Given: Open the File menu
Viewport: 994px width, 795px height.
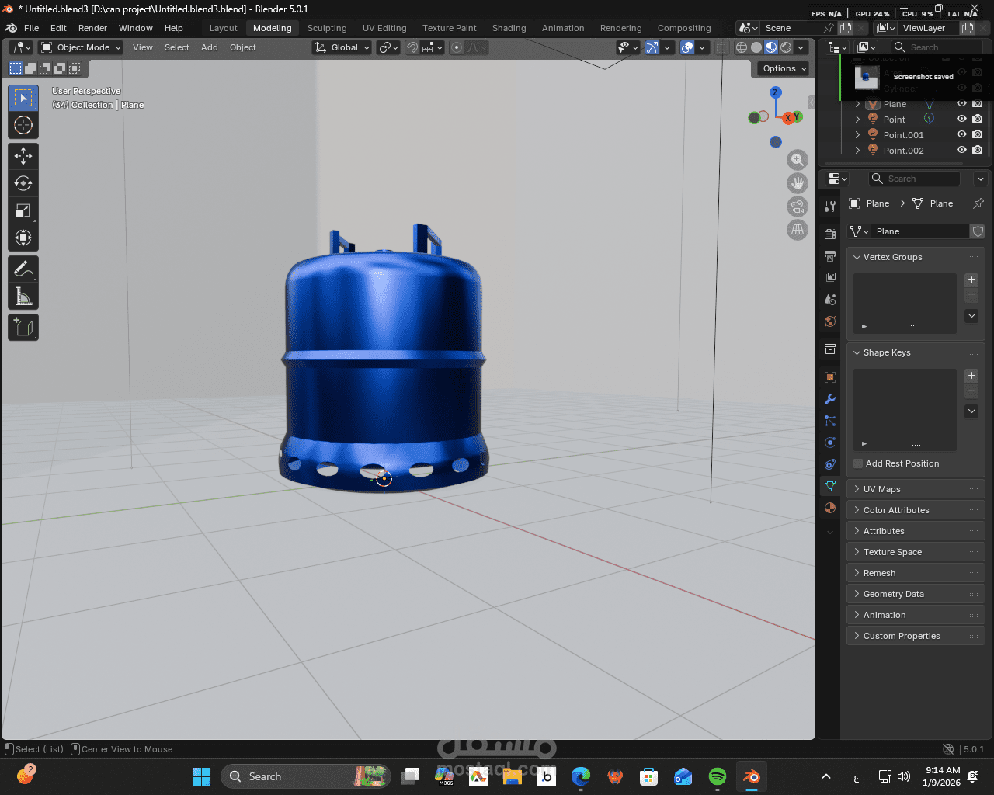Looking at the screenshot, I should point(31,28).
